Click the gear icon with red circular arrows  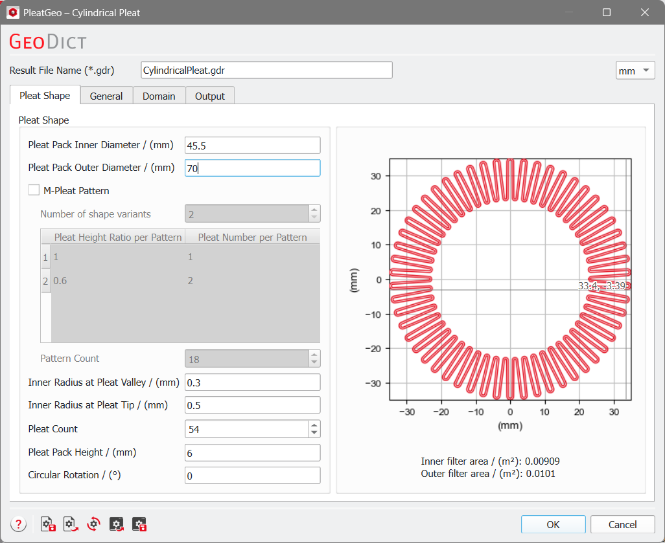[x=93, y=524]
